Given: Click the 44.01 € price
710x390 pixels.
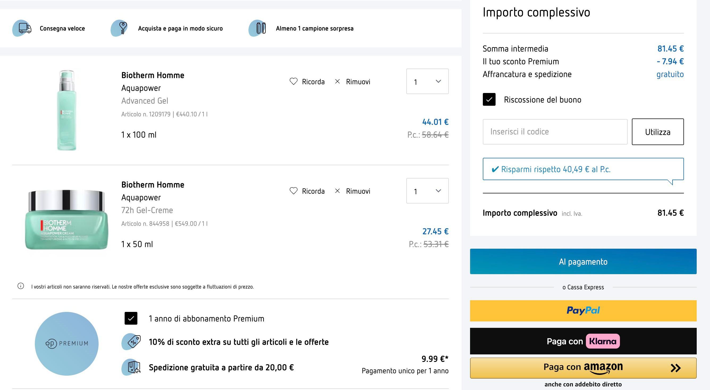Looking at the screenshot, I should click(435, 122).
